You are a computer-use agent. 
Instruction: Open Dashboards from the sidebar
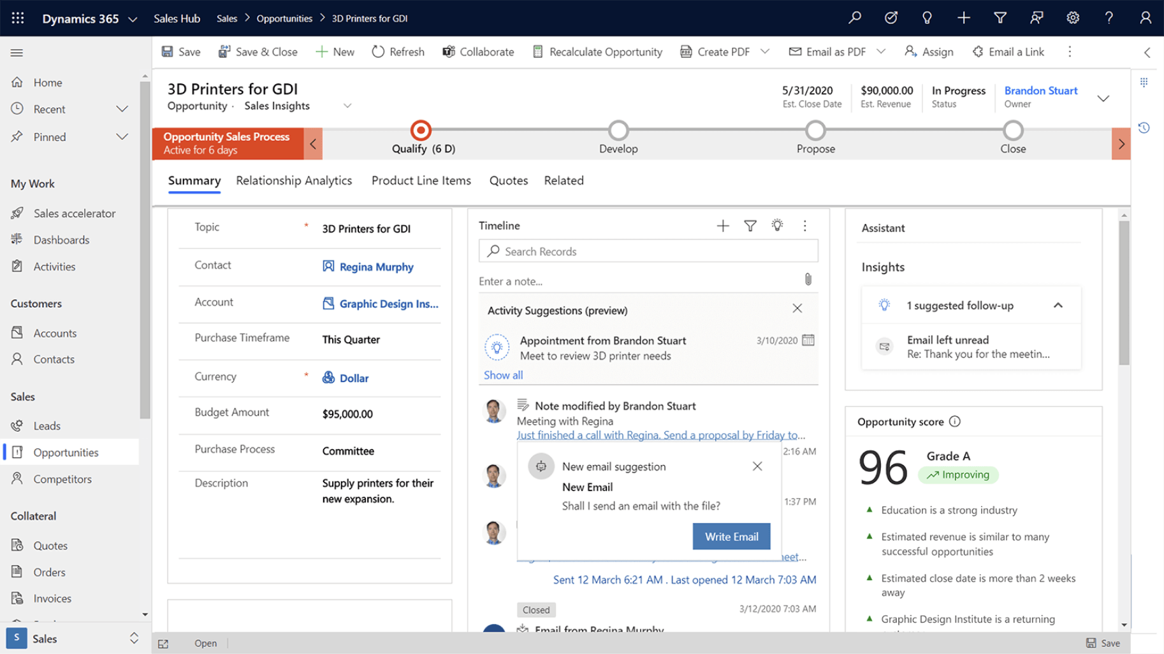click(61, 239)
